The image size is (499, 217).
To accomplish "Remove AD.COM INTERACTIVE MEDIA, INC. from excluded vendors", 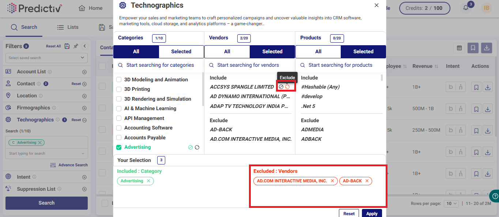I will point(332,181).
